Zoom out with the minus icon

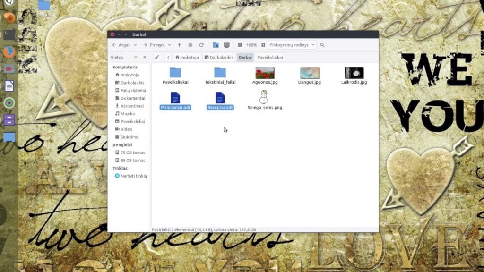tap(240, 45)
